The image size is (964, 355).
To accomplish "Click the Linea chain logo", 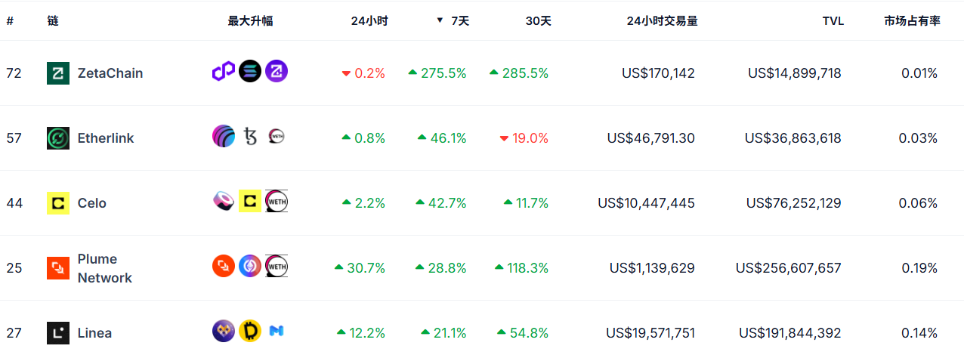I will point(58,333).
